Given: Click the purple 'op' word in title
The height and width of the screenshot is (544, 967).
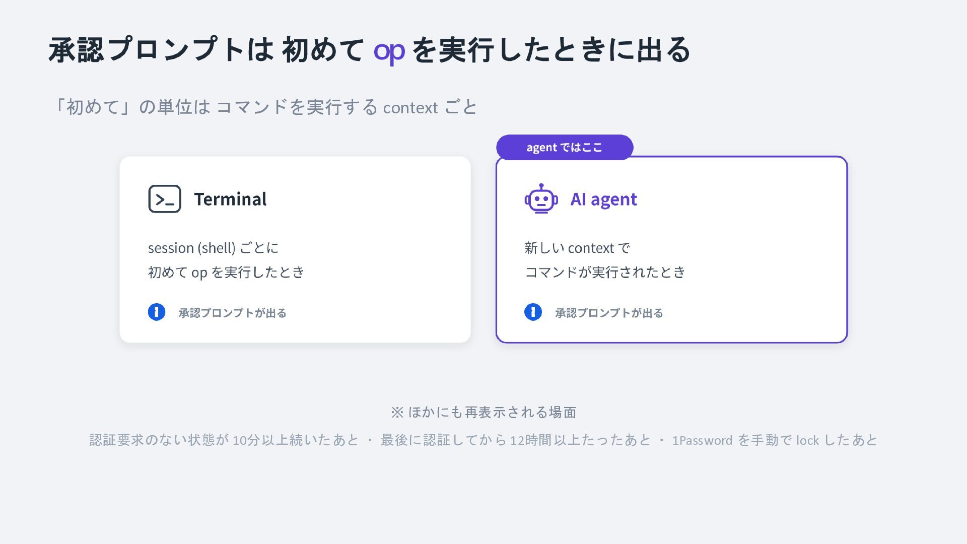Looking at the screenshot, I should coord(389,51).
